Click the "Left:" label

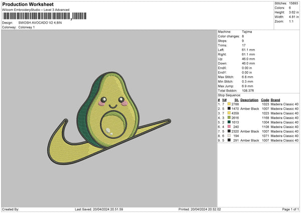(221, 50)
